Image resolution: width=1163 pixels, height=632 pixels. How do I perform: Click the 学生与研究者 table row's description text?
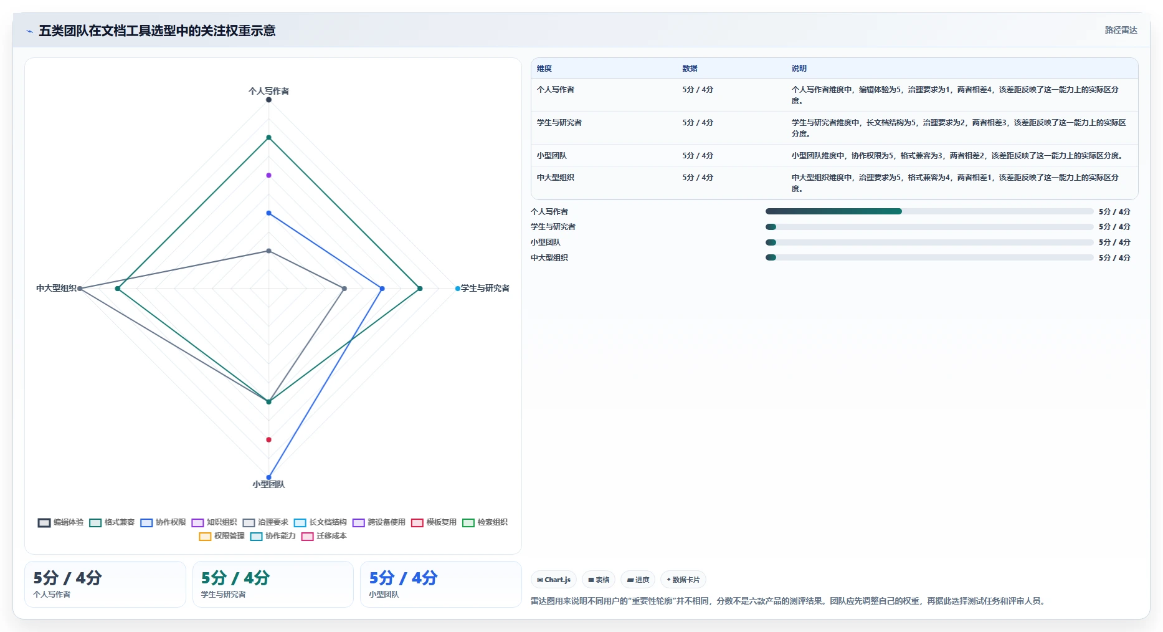[959, 128]
